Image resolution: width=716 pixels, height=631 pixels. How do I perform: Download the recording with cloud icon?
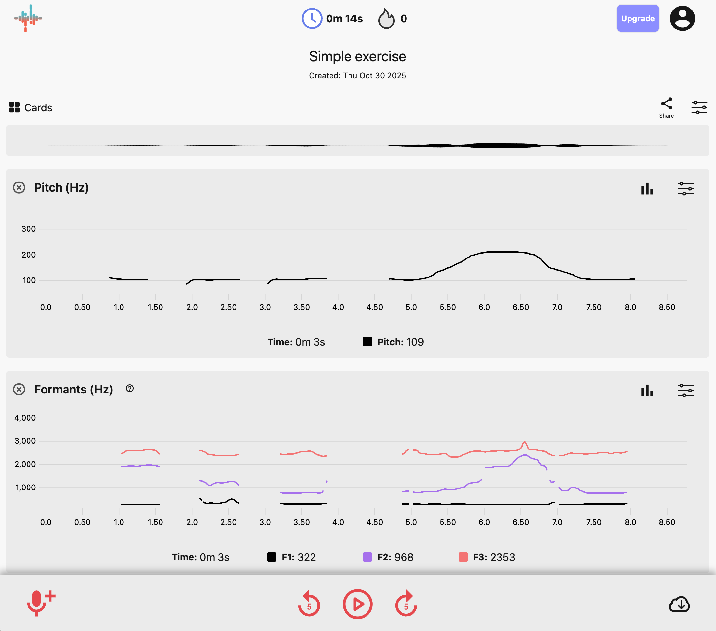[679, 604]
